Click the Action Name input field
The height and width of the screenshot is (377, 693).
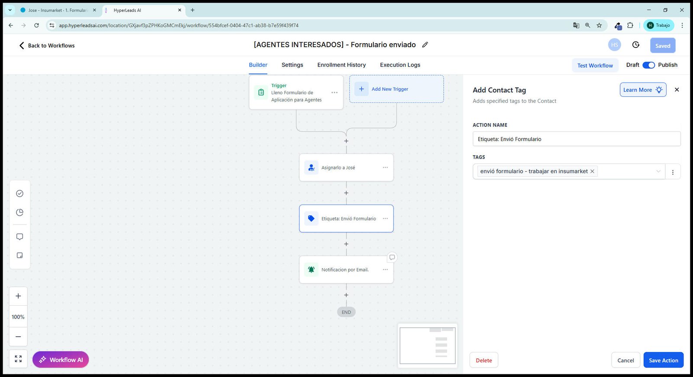click(576, 139)
